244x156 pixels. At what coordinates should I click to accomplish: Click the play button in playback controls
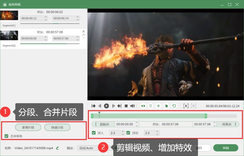[106, 106]
